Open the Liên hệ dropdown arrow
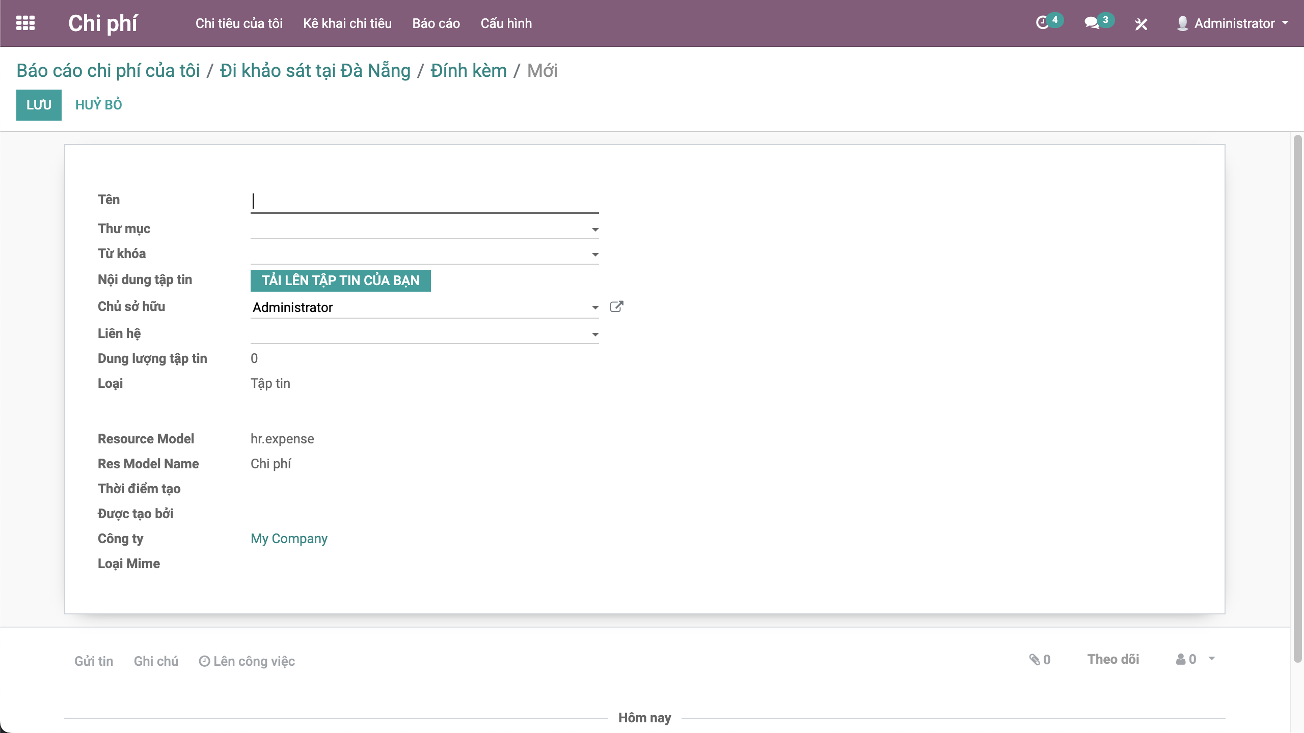 tap(594, 334)
